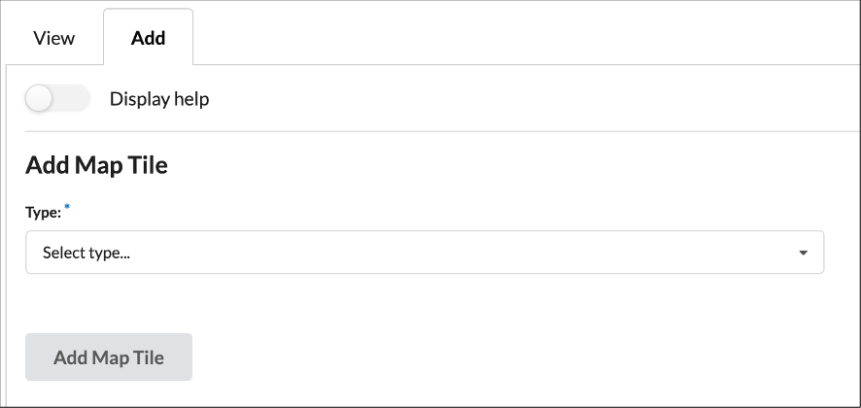This screenshot has width=861, height=408.
Task: Click the white knob of help switch
Action: click(x=40, y=98)
